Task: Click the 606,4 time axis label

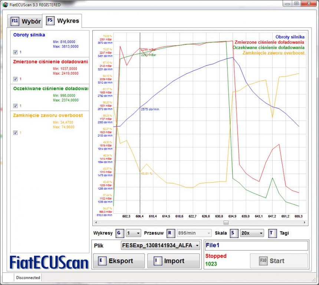Action: (x=139, y=216)
